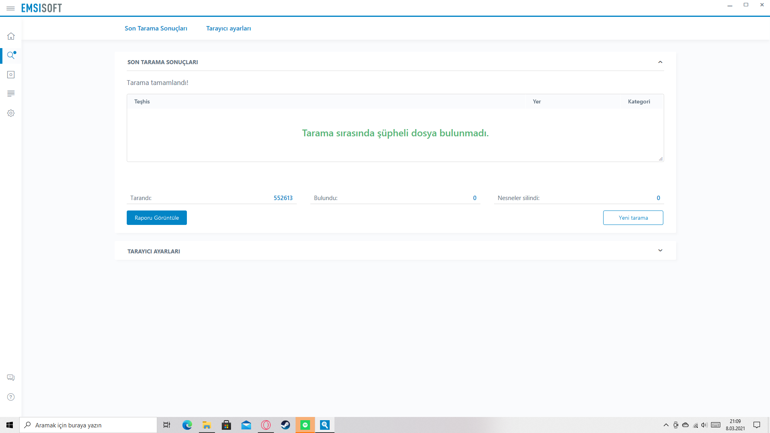Viewport: 770px width, 433px height.
Task: Go to the Home overview sidebar icon
Action: 11,36
